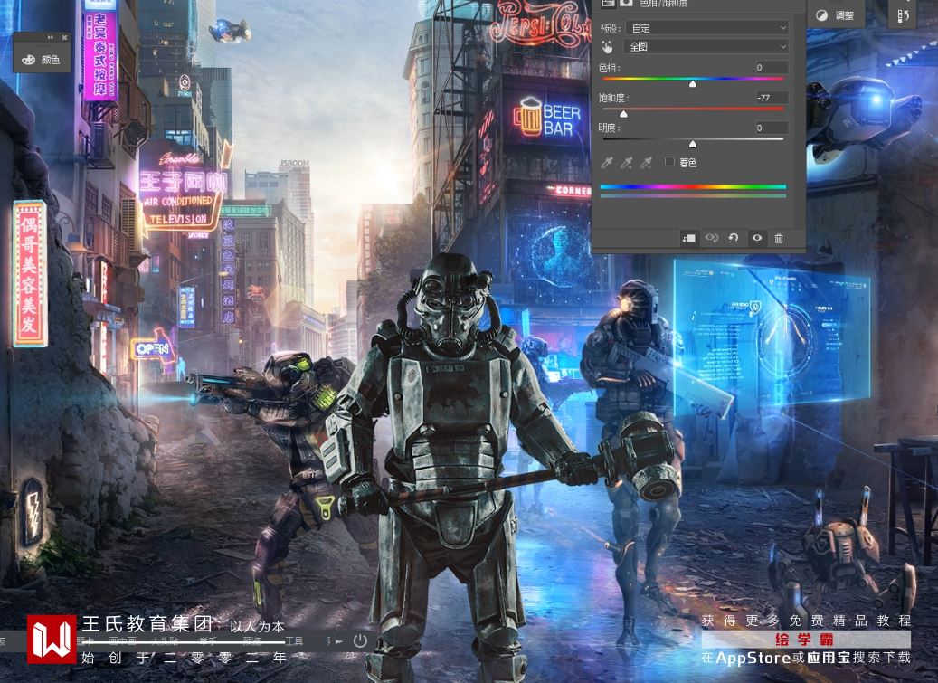This screenshot has height=683, width=938.
Task: Toggle adjustment layer visibility eye icon
Action: tap(757, 238)
